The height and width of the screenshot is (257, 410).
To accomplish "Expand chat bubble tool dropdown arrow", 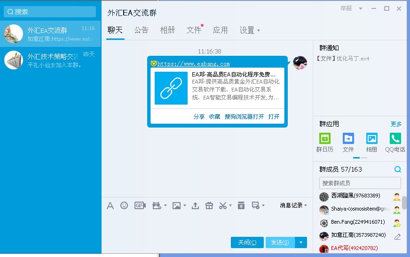I will coord(263,205).
